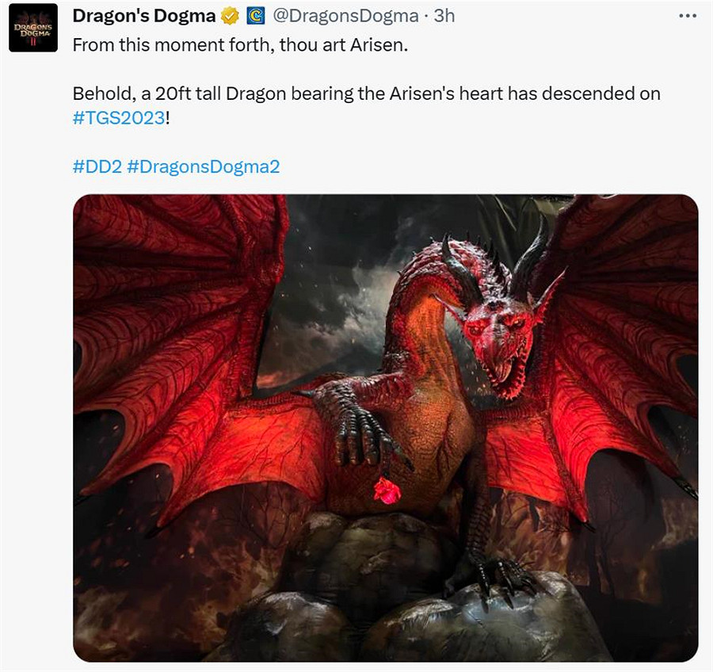This screenshot has width=713, height=672.
Task: Click the Capcom affiliate badge icon
Action: (x=255, y=15)
